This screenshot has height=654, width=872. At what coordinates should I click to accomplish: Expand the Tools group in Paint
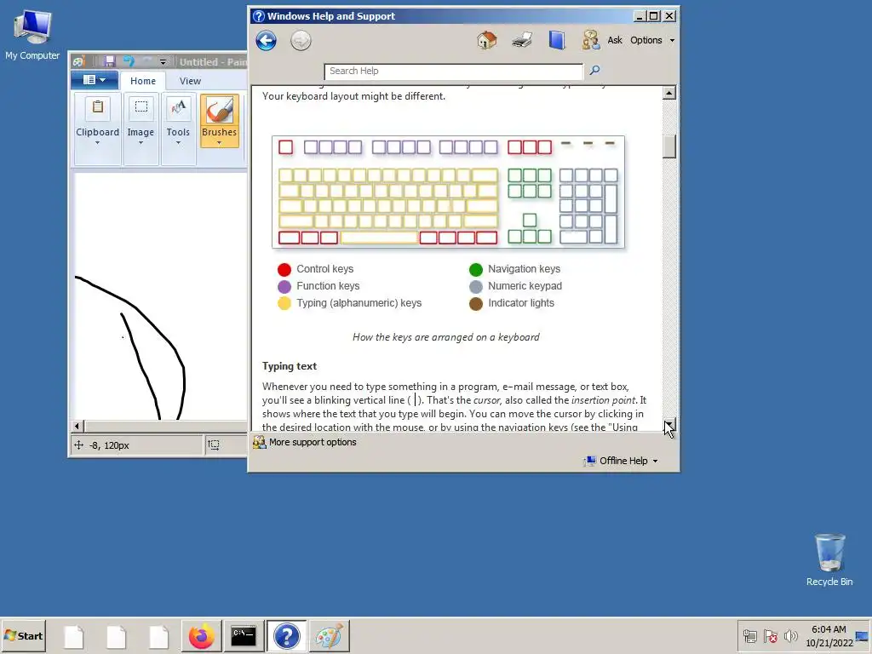pyautogui.click(x=178, y=129)
